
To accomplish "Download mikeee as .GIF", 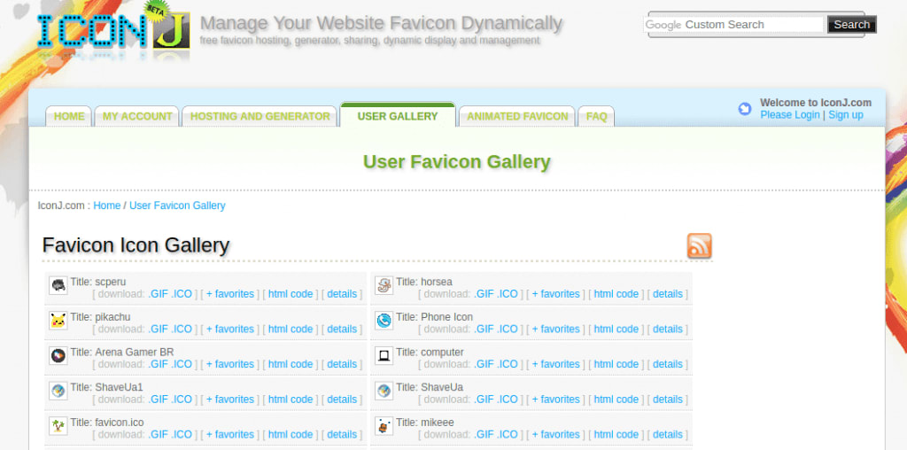I will pyautogui.click(x=484, y=435).
